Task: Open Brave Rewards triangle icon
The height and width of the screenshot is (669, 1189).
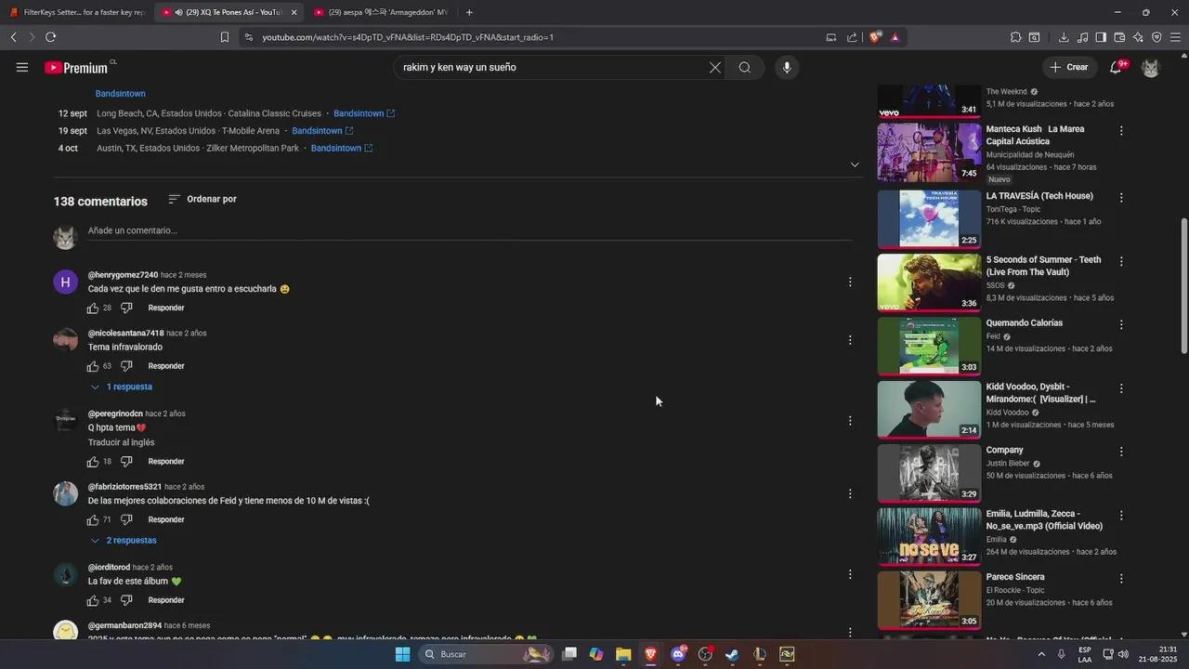Action: [x=895, y=37]
